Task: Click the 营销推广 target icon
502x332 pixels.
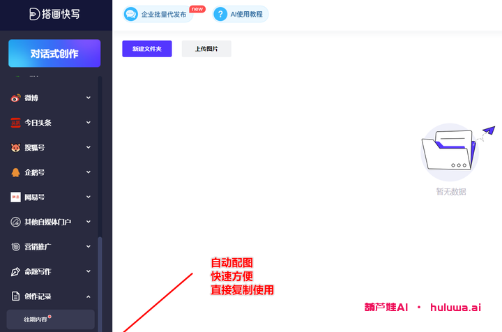Action: (x=16, y=247)
